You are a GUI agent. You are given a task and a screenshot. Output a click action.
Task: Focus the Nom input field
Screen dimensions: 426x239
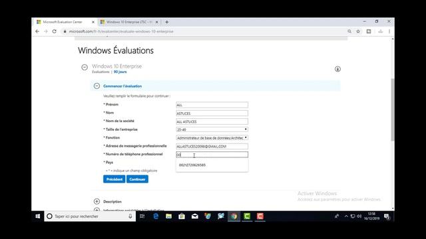coord(212,114)
